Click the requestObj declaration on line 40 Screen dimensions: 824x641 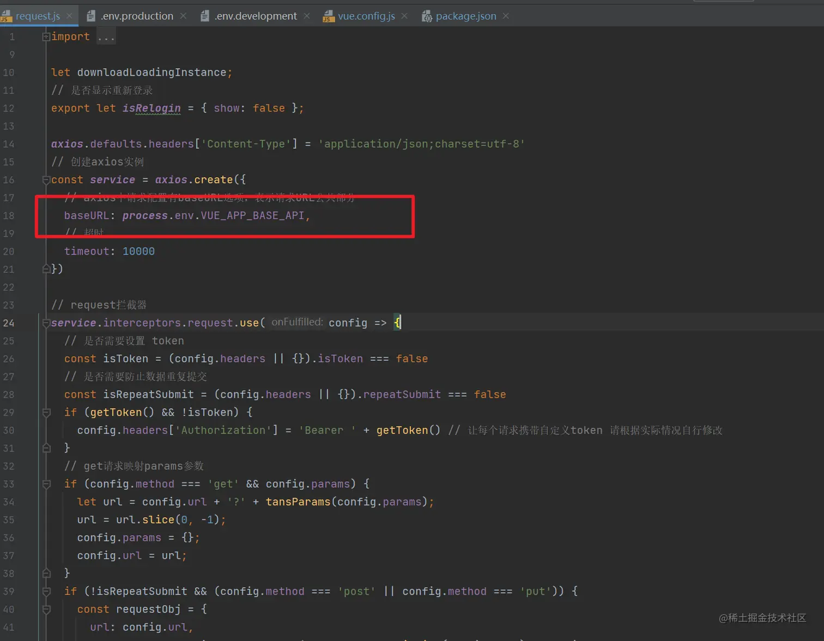click(x=148, y=609)
